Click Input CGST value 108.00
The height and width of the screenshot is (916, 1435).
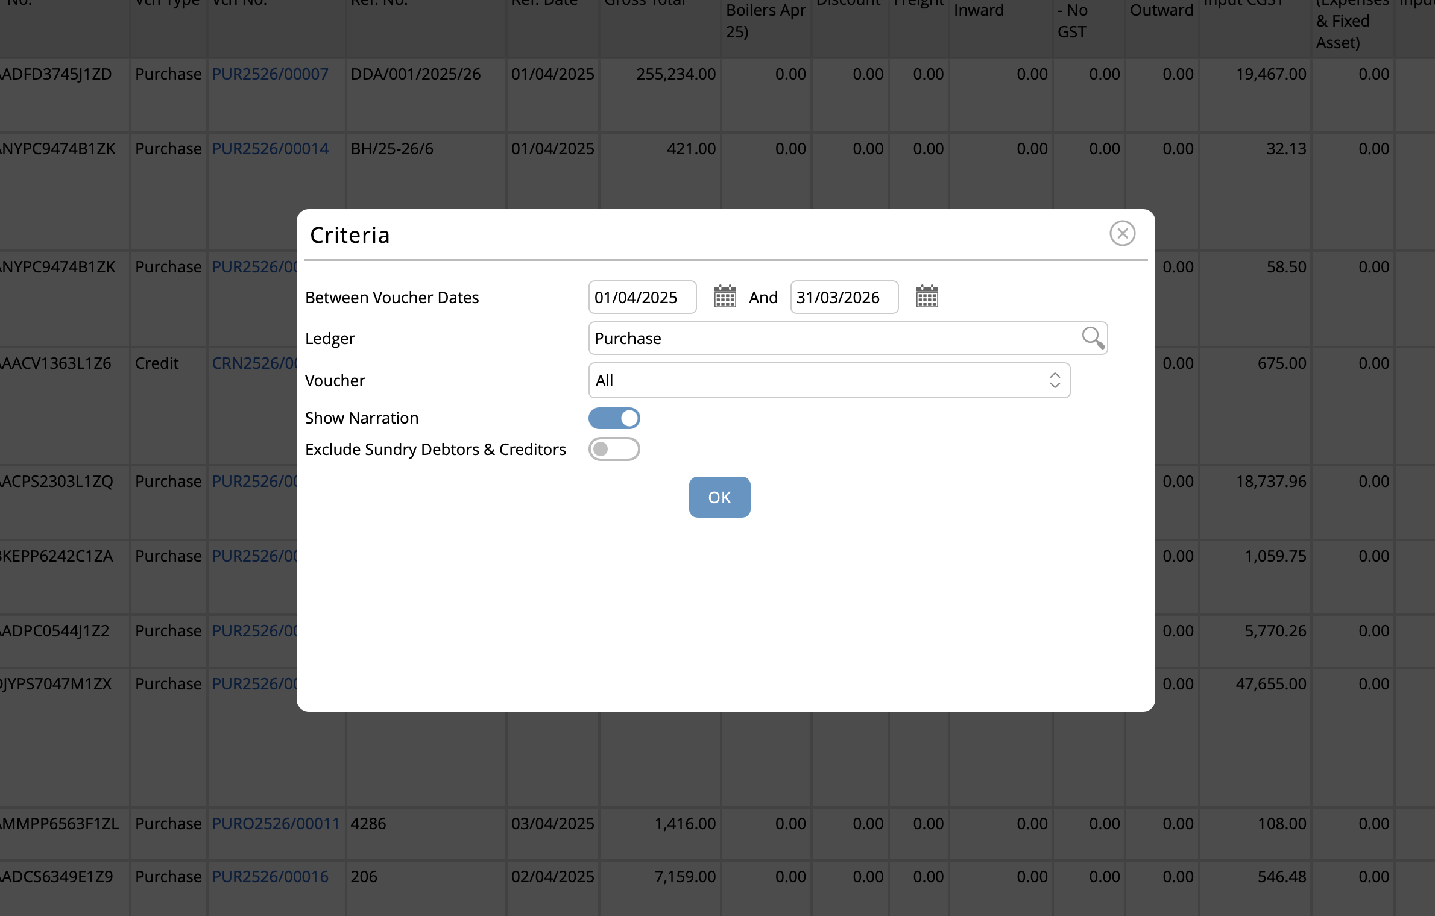[x=1281, y=824]
